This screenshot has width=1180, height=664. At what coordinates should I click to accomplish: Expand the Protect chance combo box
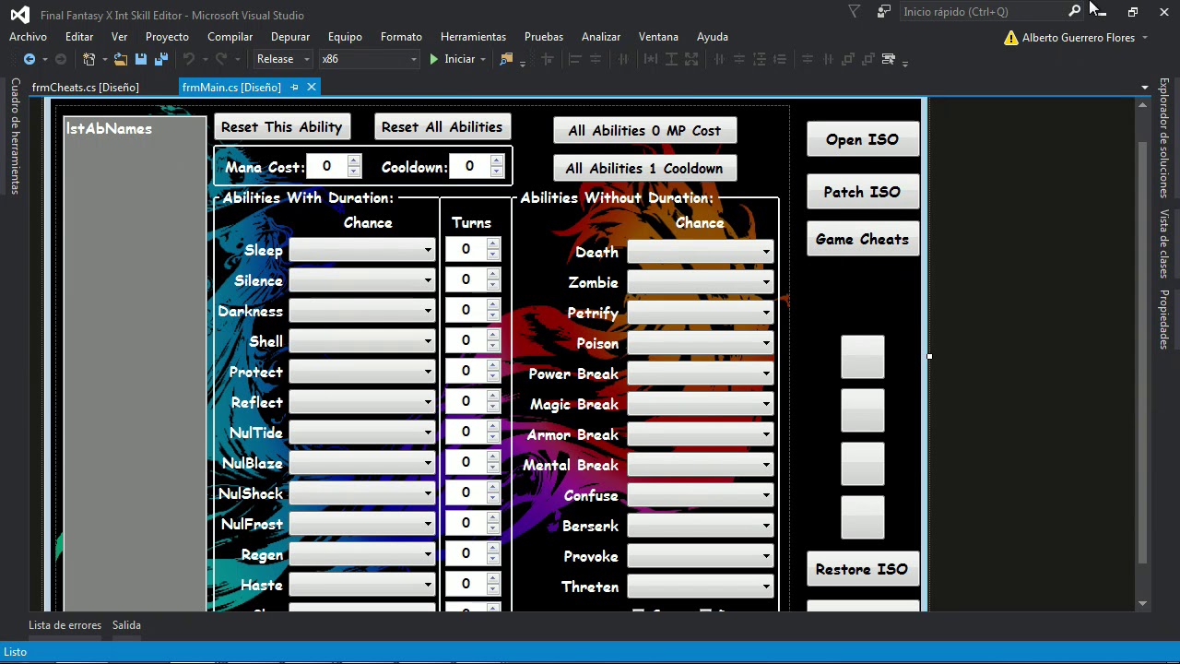(427, 372)
